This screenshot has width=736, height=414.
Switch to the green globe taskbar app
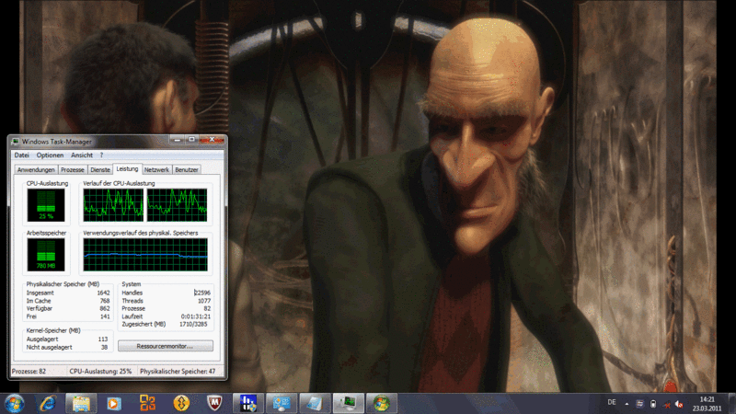click(x=382, y=403)
